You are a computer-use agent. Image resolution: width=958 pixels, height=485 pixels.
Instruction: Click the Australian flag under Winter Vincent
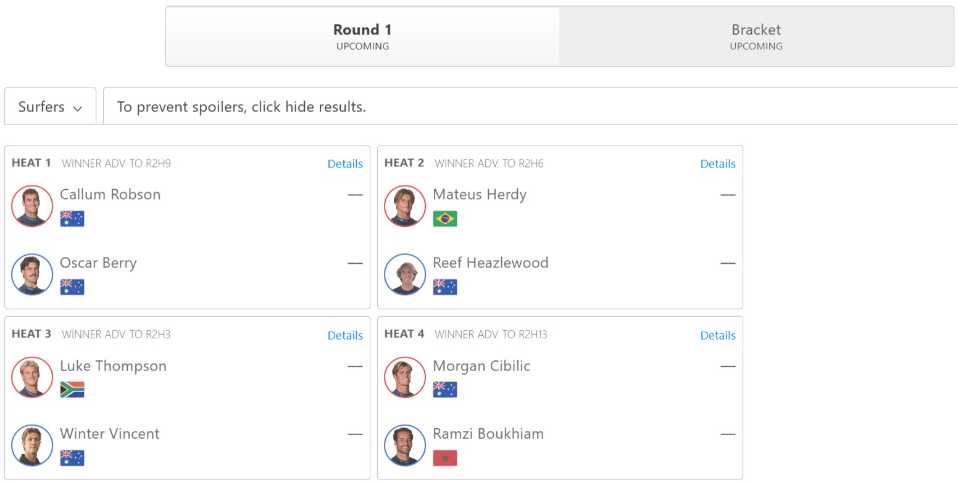[72, 458]
